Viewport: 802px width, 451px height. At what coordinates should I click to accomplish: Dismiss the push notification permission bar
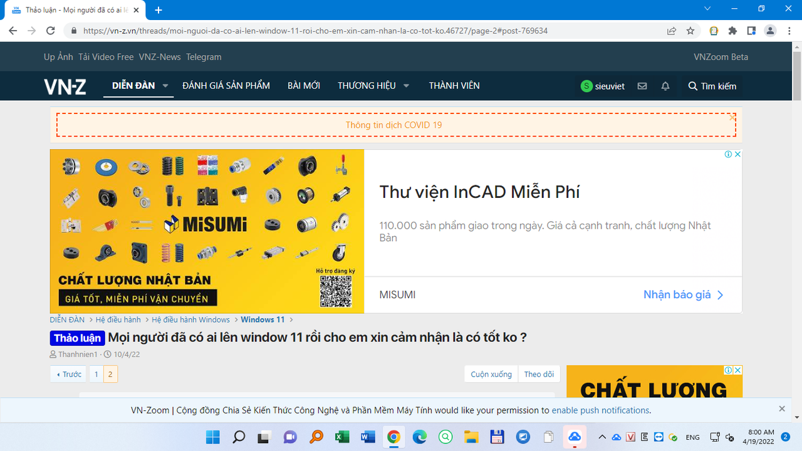pos(782,408)
